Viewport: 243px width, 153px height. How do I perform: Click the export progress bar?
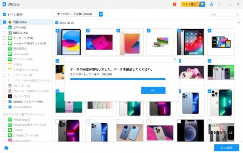pyautogui.click(x=118, y=79)
